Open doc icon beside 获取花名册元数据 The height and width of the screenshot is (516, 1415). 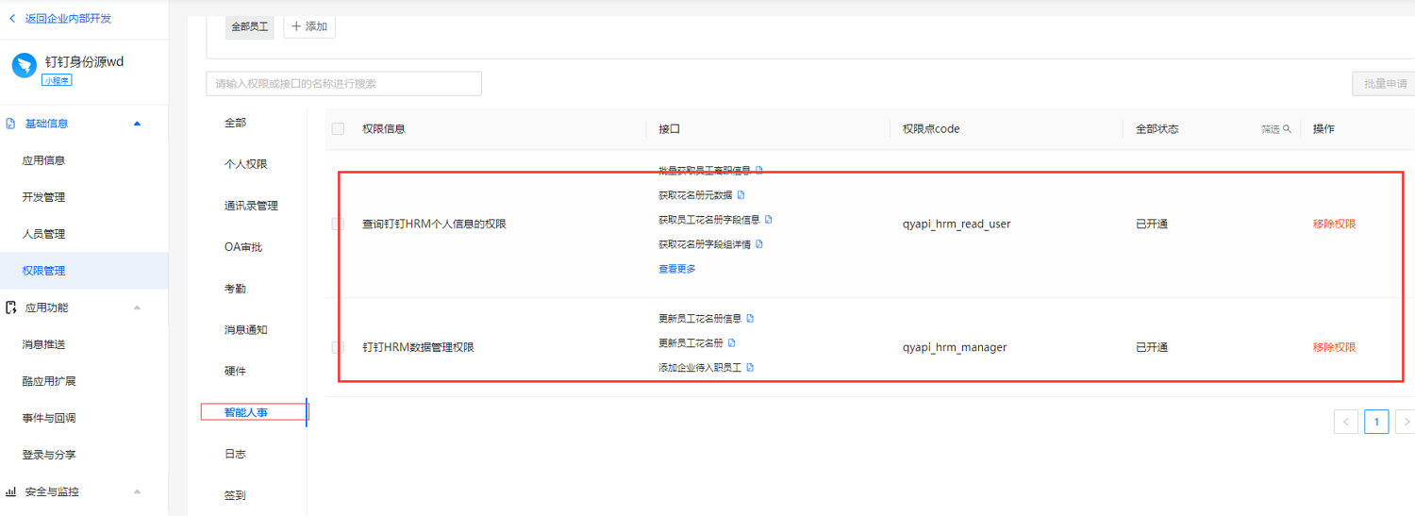point(741,195)
